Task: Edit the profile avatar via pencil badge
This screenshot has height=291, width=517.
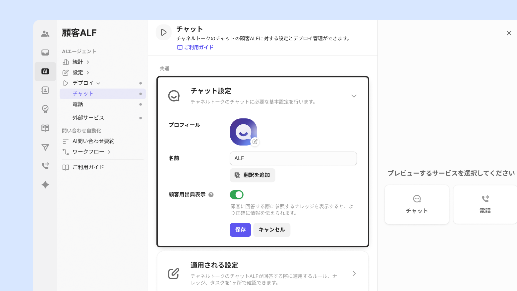Action: [x=255, y=142]
